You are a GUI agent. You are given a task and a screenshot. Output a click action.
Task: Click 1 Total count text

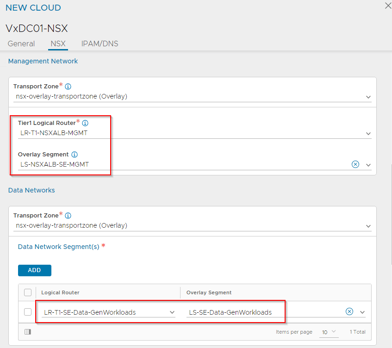tap(357, 332)
